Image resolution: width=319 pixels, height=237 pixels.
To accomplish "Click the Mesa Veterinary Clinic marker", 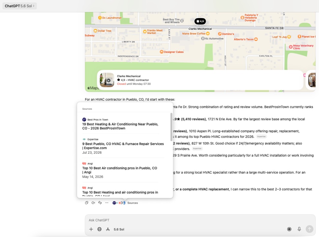I will pyautogui.click(x=291, y=47).
